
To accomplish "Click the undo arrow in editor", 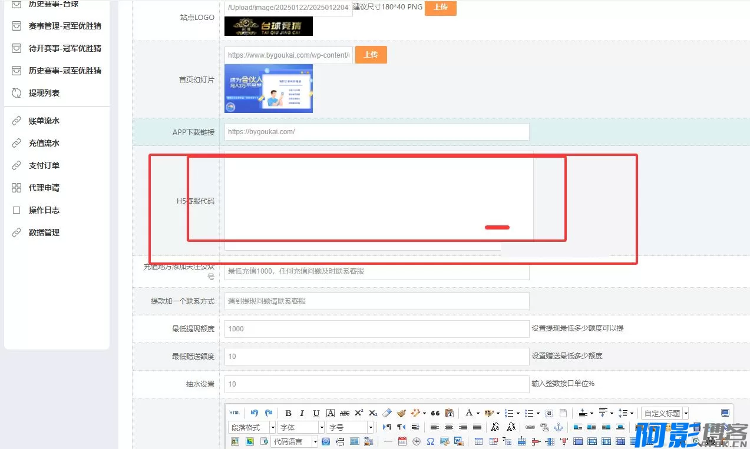I will pos(255,413).
